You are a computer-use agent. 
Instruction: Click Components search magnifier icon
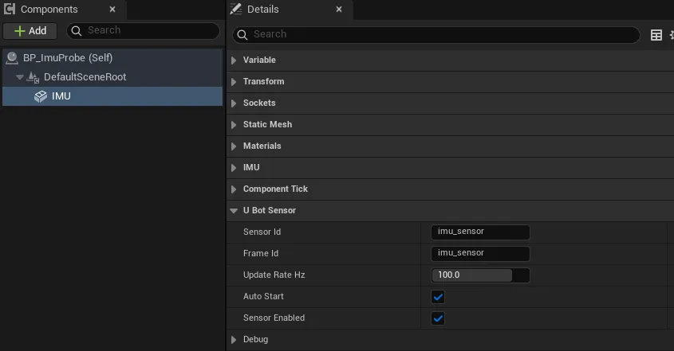coord(77,30)
